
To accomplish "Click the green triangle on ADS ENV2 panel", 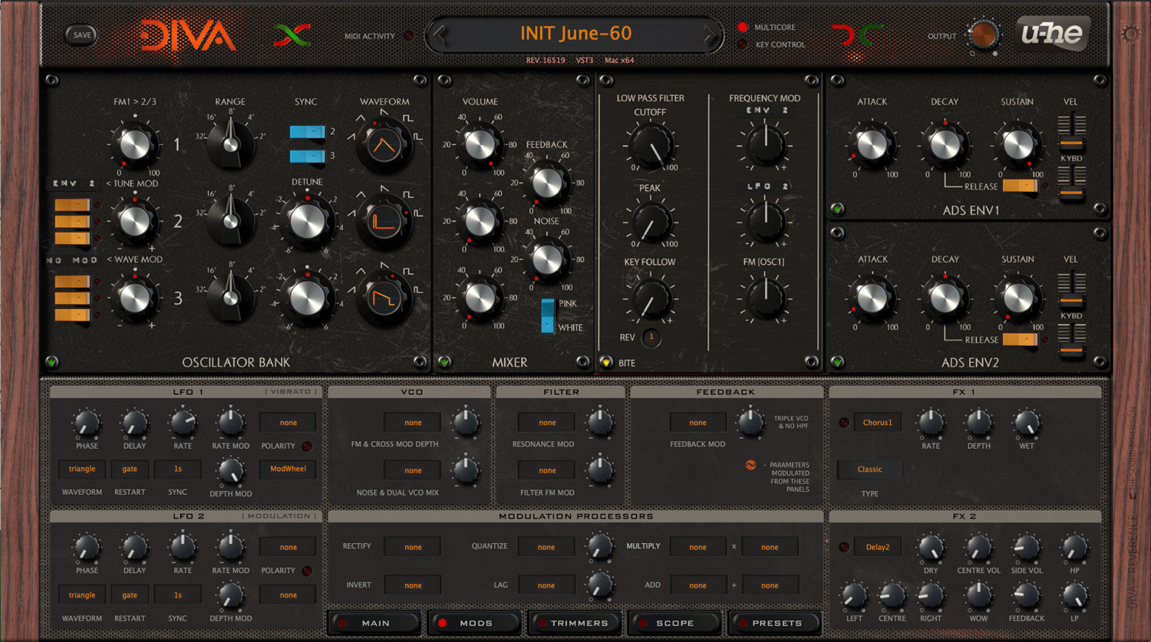I will click(x=837, y=362).
